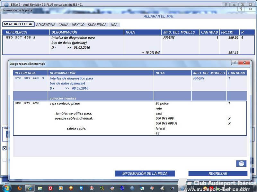Screen dimensions: 257x192
Task: Click PR-8N7 in the dialog row
Action: [199, 78]
